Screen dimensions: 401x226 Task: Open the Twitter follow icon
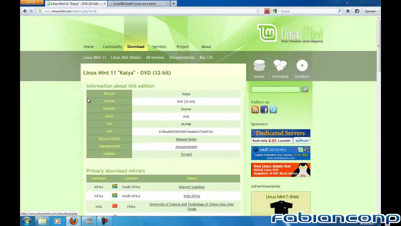[x=273, y=110]
